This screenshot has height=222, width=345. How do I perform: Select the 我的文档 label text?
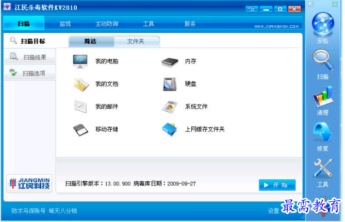(107, 84)
